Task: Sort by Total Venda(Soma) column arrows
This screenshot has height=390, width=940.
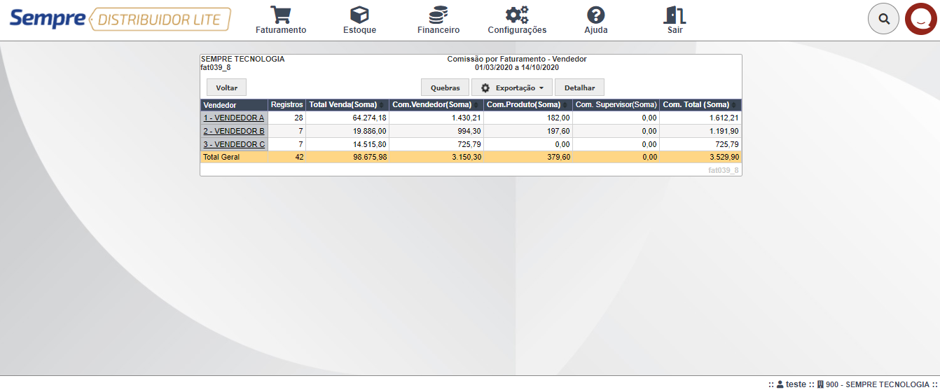Action: pos(382,105)
